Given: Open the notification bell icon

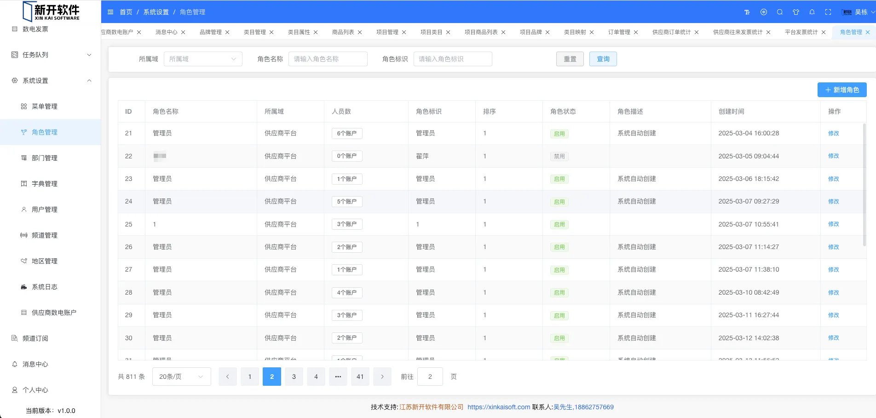Looking at the screenshot, I should tap(812, 12).
